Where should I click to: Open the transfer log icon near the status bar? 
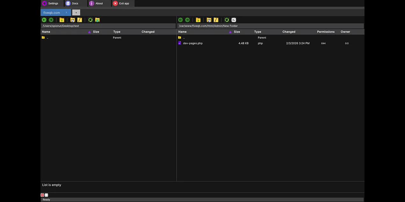click(46, 195)
